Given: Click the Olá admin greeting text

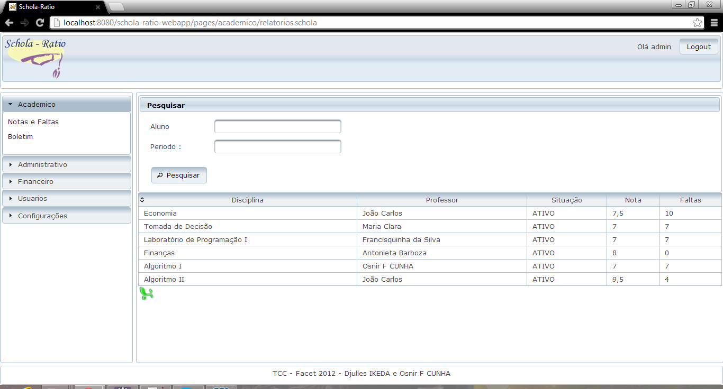Looking at the screenshot, I should tap(654, 47).
